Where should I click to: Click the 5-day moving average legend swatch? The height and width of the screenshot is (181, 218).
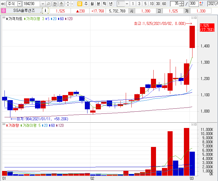coord(46,19)
